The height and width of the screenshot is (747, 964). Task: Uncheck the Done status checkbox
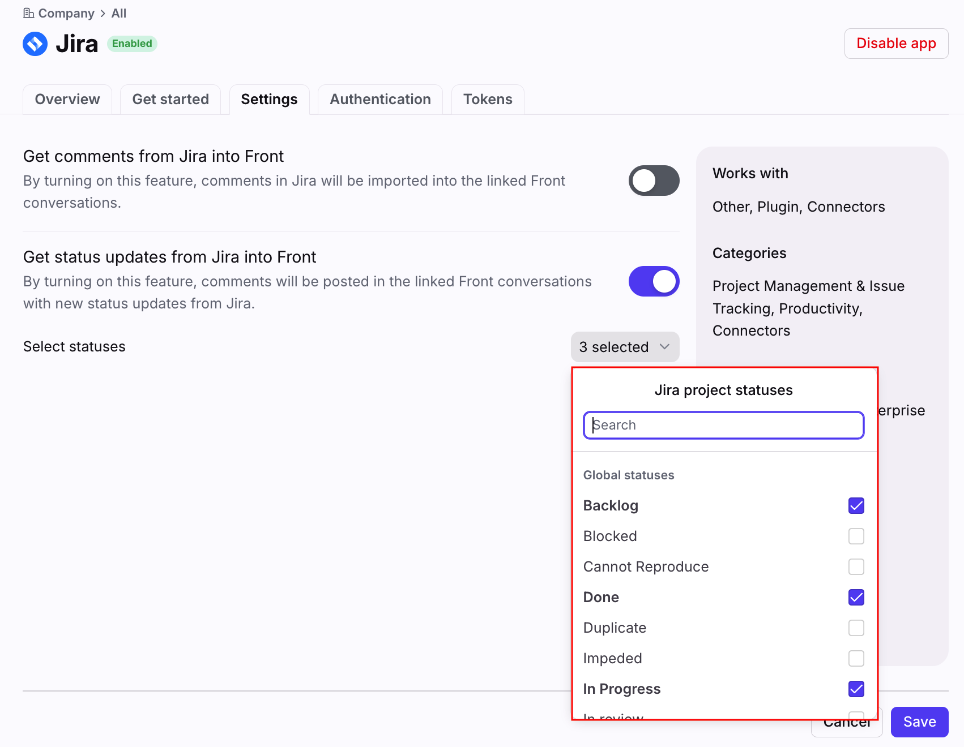(856, 597)
